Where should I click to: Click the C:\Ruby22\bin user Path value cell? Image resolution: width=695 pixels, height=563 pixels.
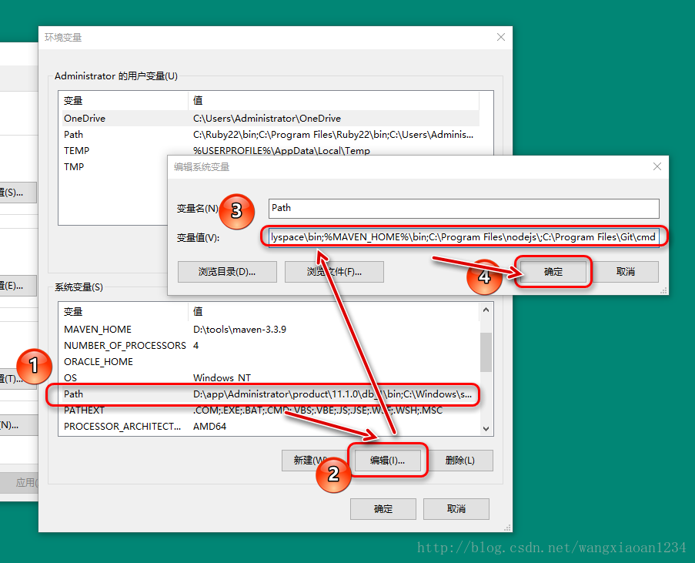point(333,135)
